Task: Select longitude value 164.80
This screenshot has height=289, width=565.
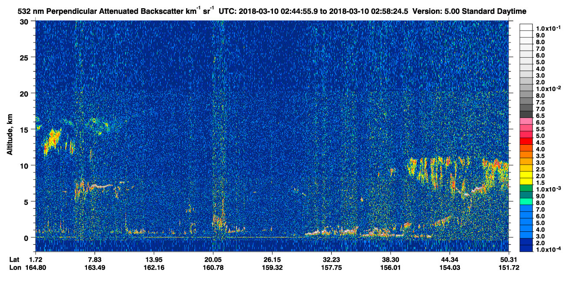Action: click(35, 267)
